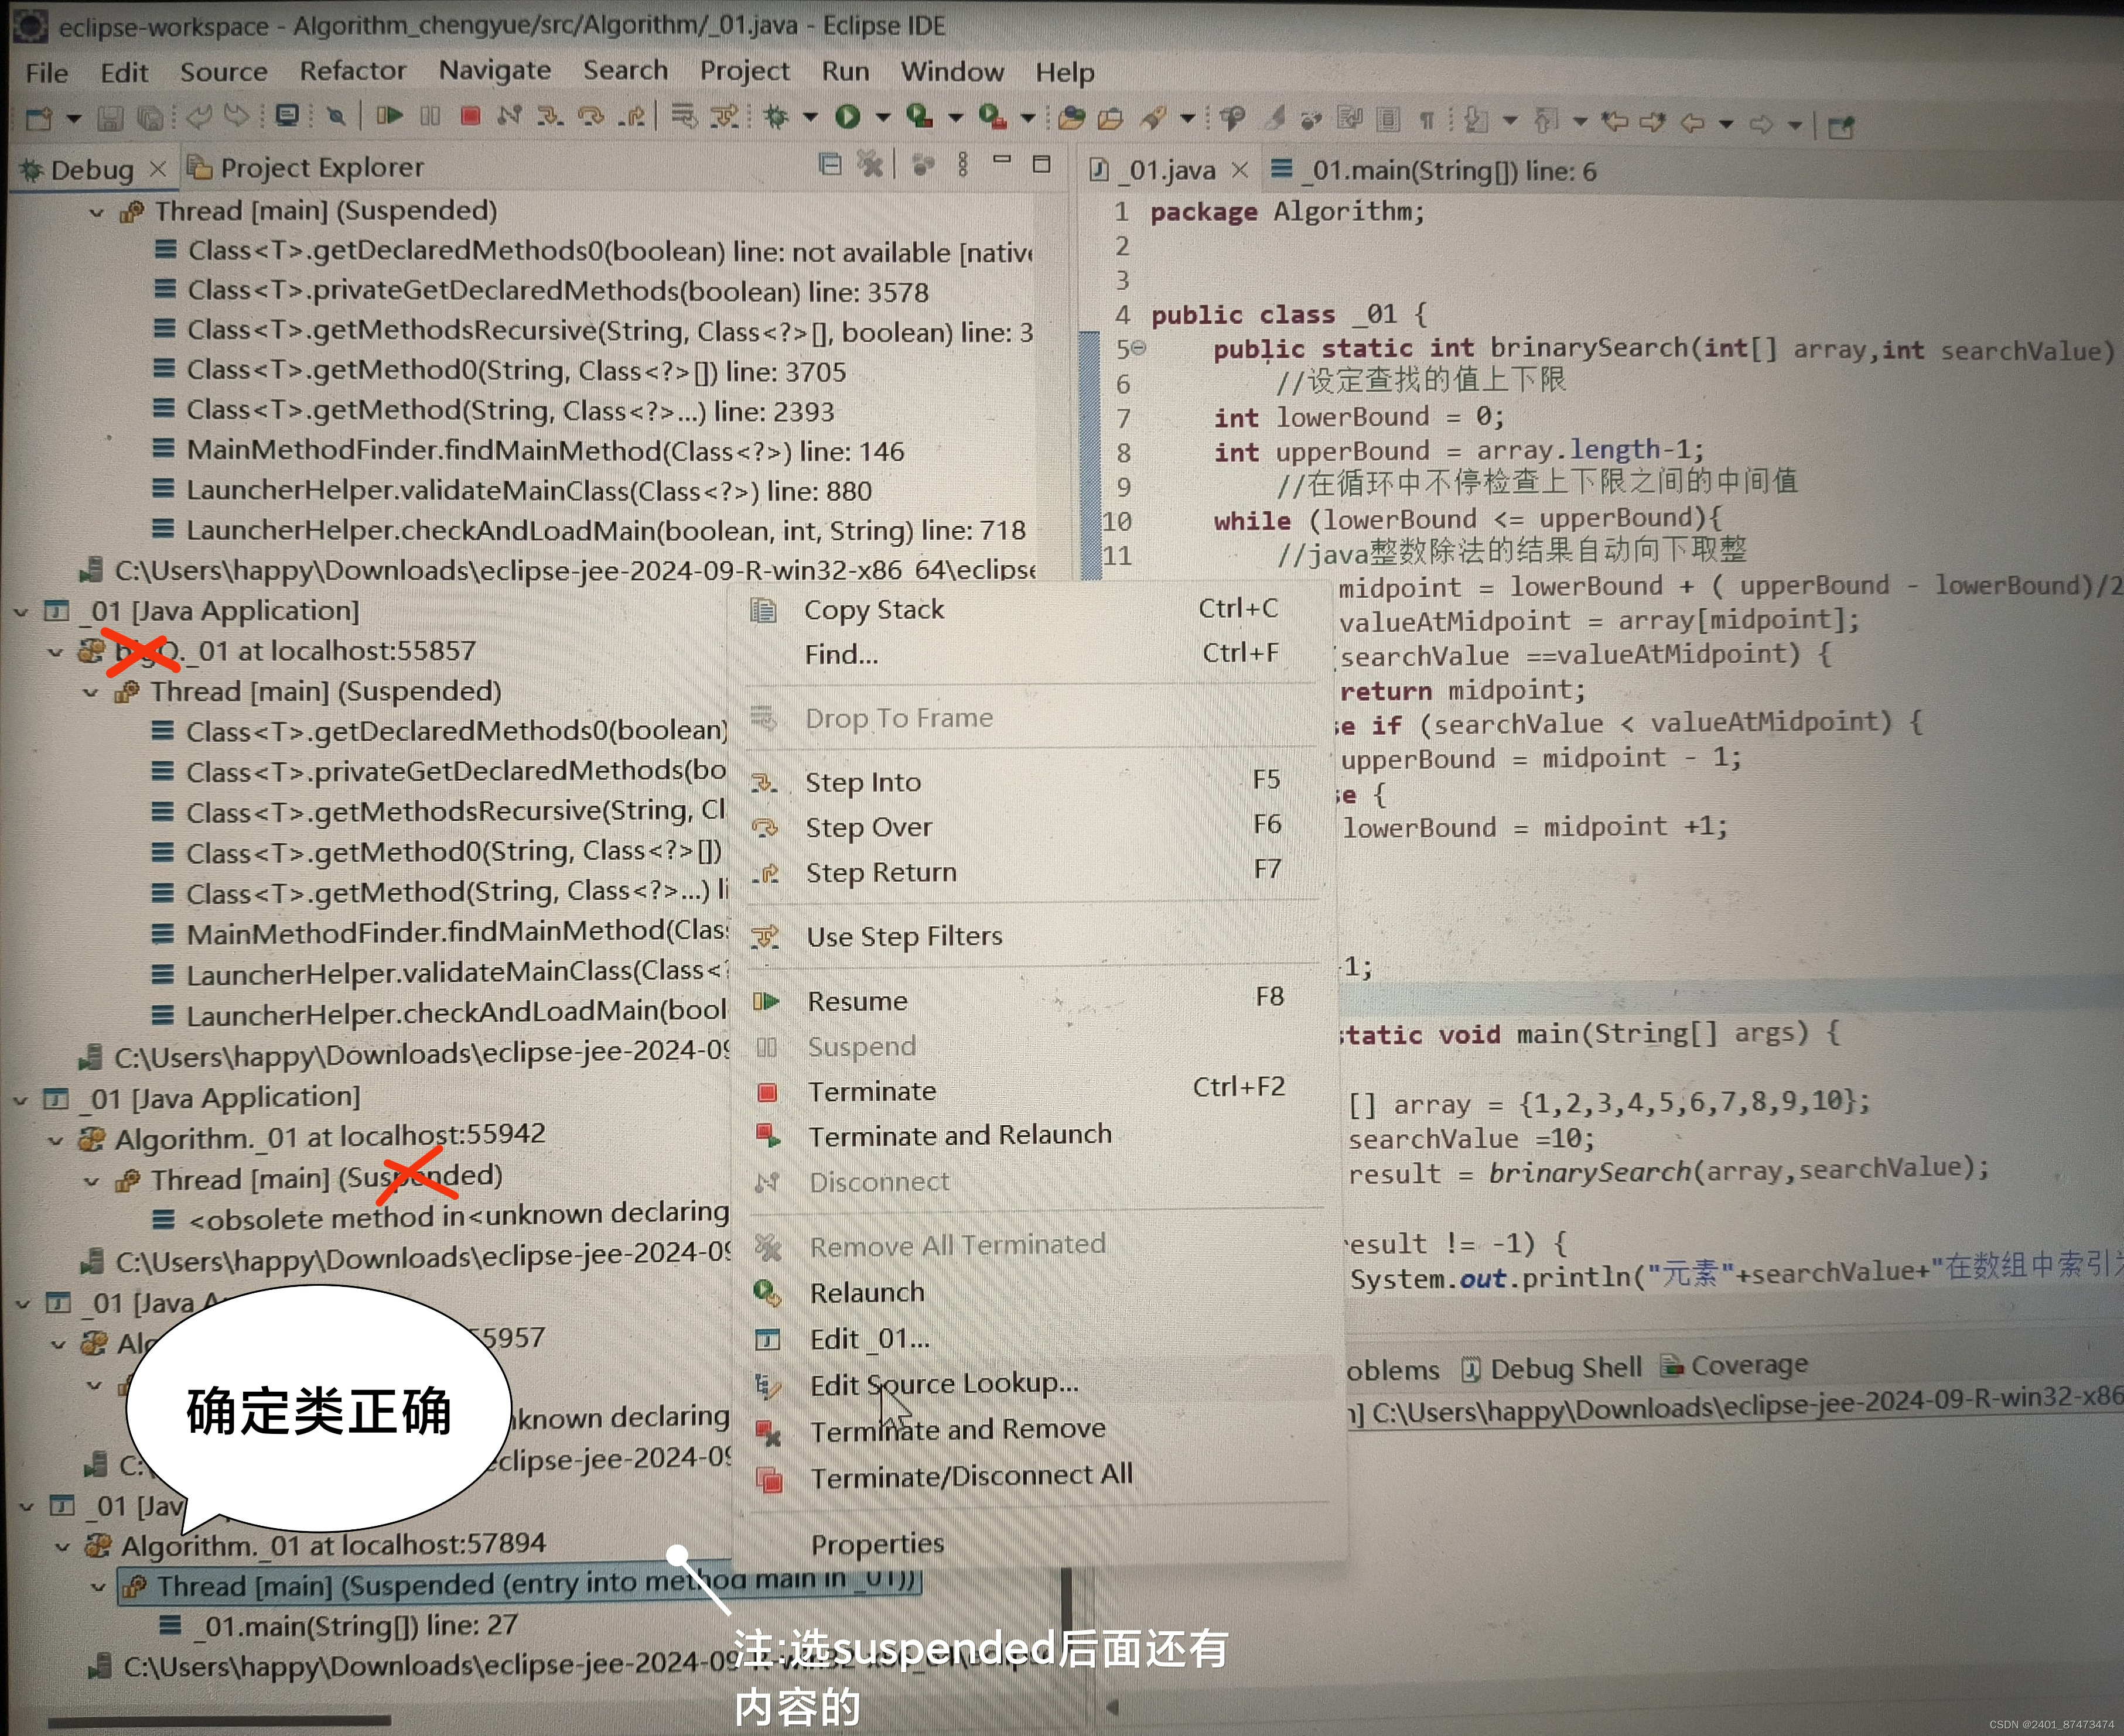
Task: Toggle Skip All Breakpoints in the toolbar
Action: click(336, 117)
